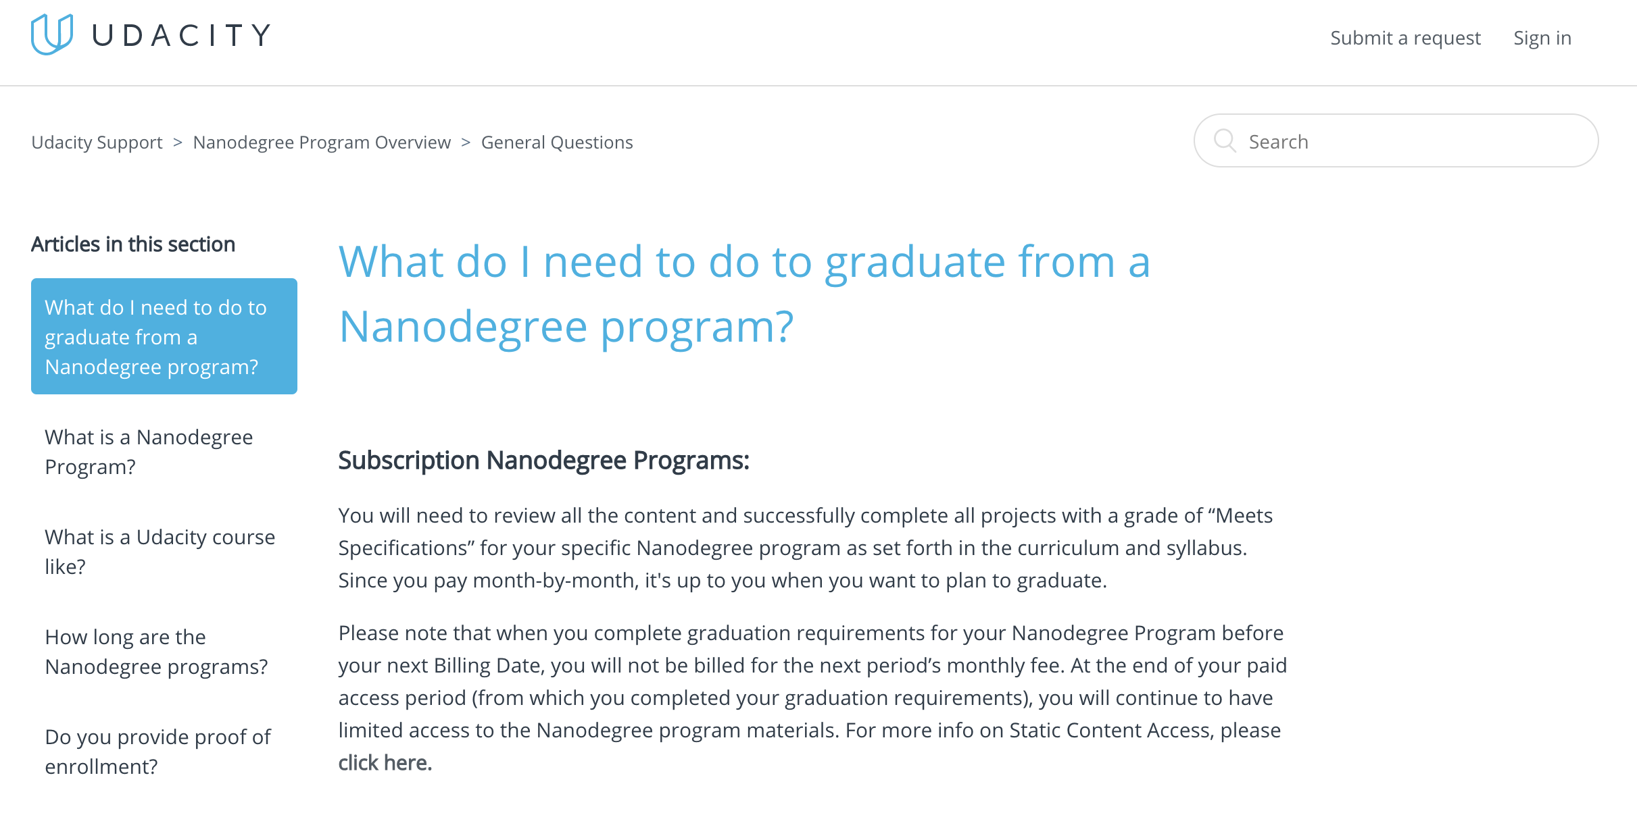Click the Subscription Nanodegree Programs heading
This screenshot has width=1637, height=813.
543,461
